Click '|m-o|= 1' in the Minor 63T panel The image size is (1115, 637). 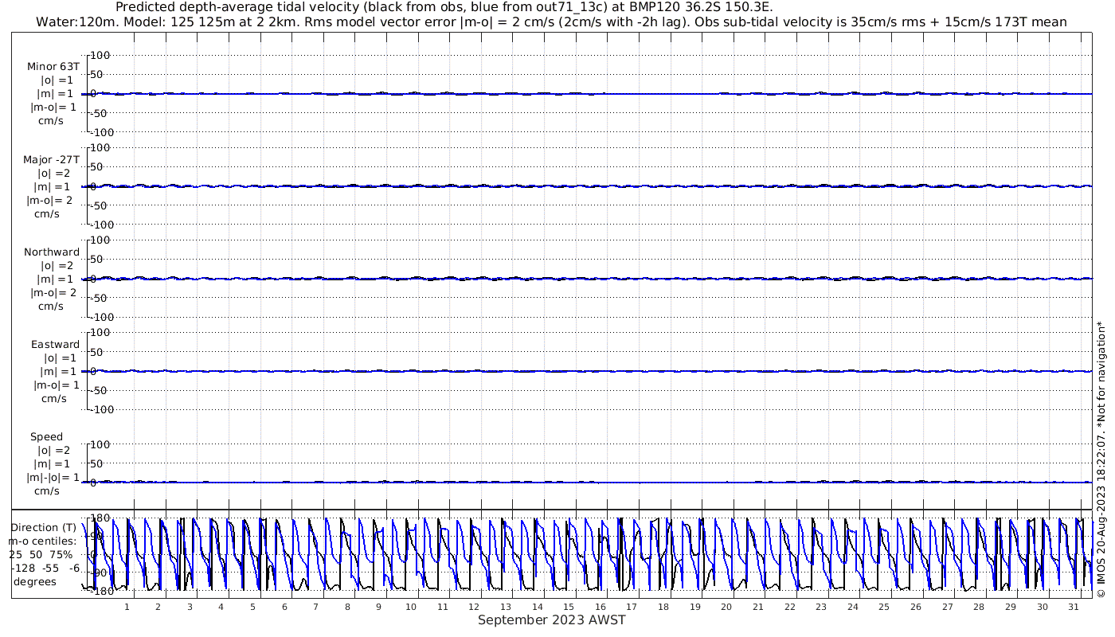pyautogui.click(x=53, y=107)
